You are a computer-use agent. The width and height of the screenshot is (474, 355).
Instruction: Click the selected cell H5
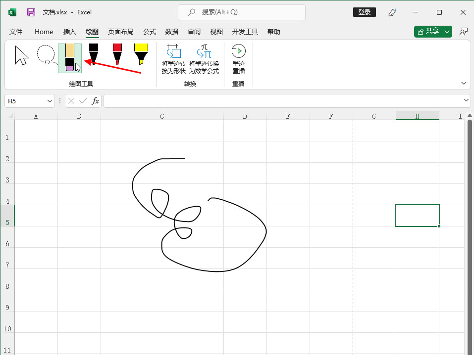tap(417, 216)
